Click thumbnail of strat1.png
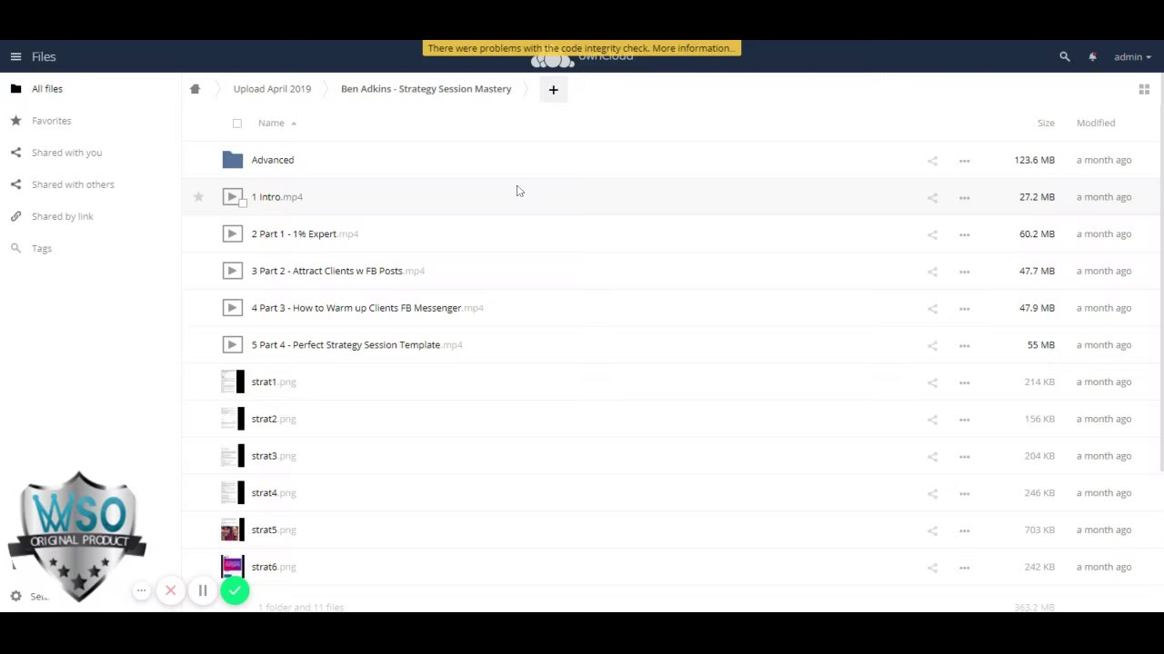 tap(233, 381)
